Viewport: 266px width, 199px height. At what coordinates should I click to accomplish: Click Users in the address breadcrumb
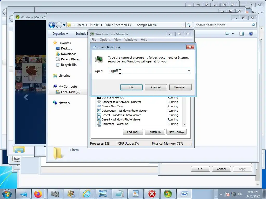tap(80, 25)
